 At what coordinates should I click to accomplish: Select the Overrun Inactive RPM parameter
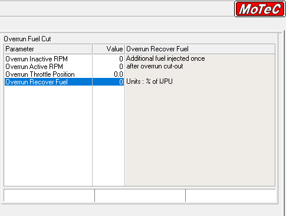[37, 59]
